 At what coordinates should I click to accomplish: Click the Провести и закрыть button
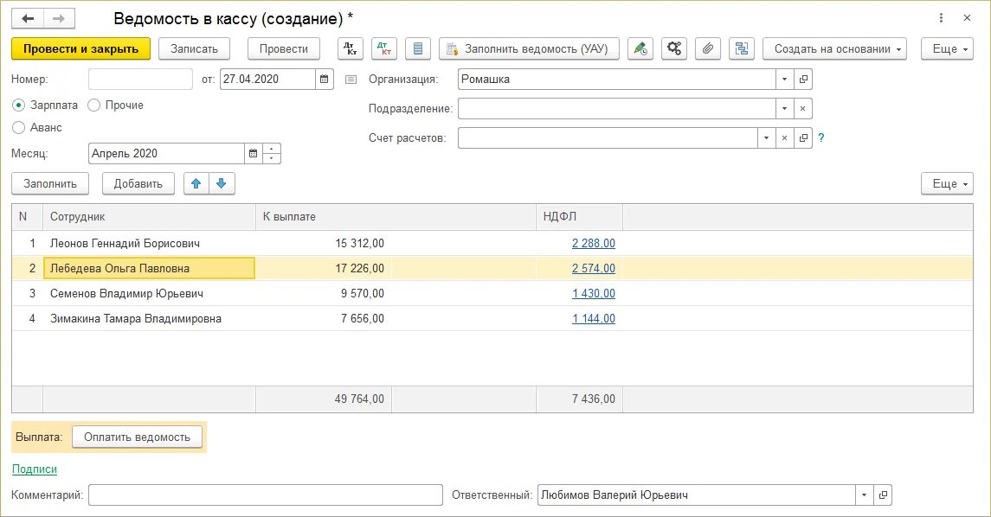point(81,48)
